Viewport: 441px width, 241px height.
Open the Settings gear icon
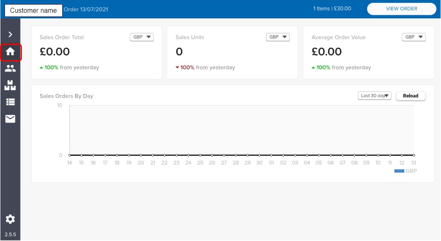click(x=10, y=219)
